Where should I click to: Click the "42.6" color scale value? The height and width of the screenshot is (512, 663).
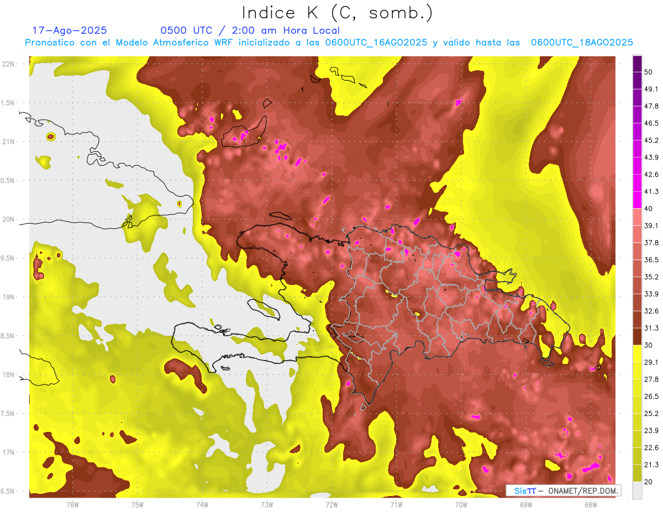point(651,175)
